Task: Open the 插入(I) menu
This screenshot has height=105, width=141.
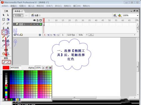Action: point(31,6)
